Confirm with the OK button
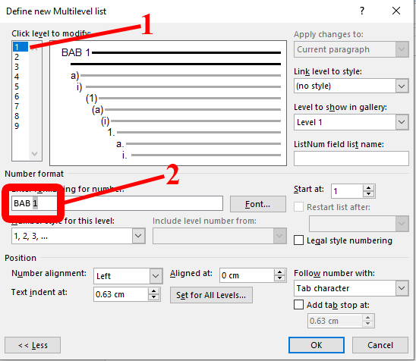 (x=317, y=345)
